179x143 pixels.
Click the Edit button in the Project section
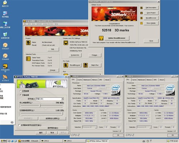53,49
